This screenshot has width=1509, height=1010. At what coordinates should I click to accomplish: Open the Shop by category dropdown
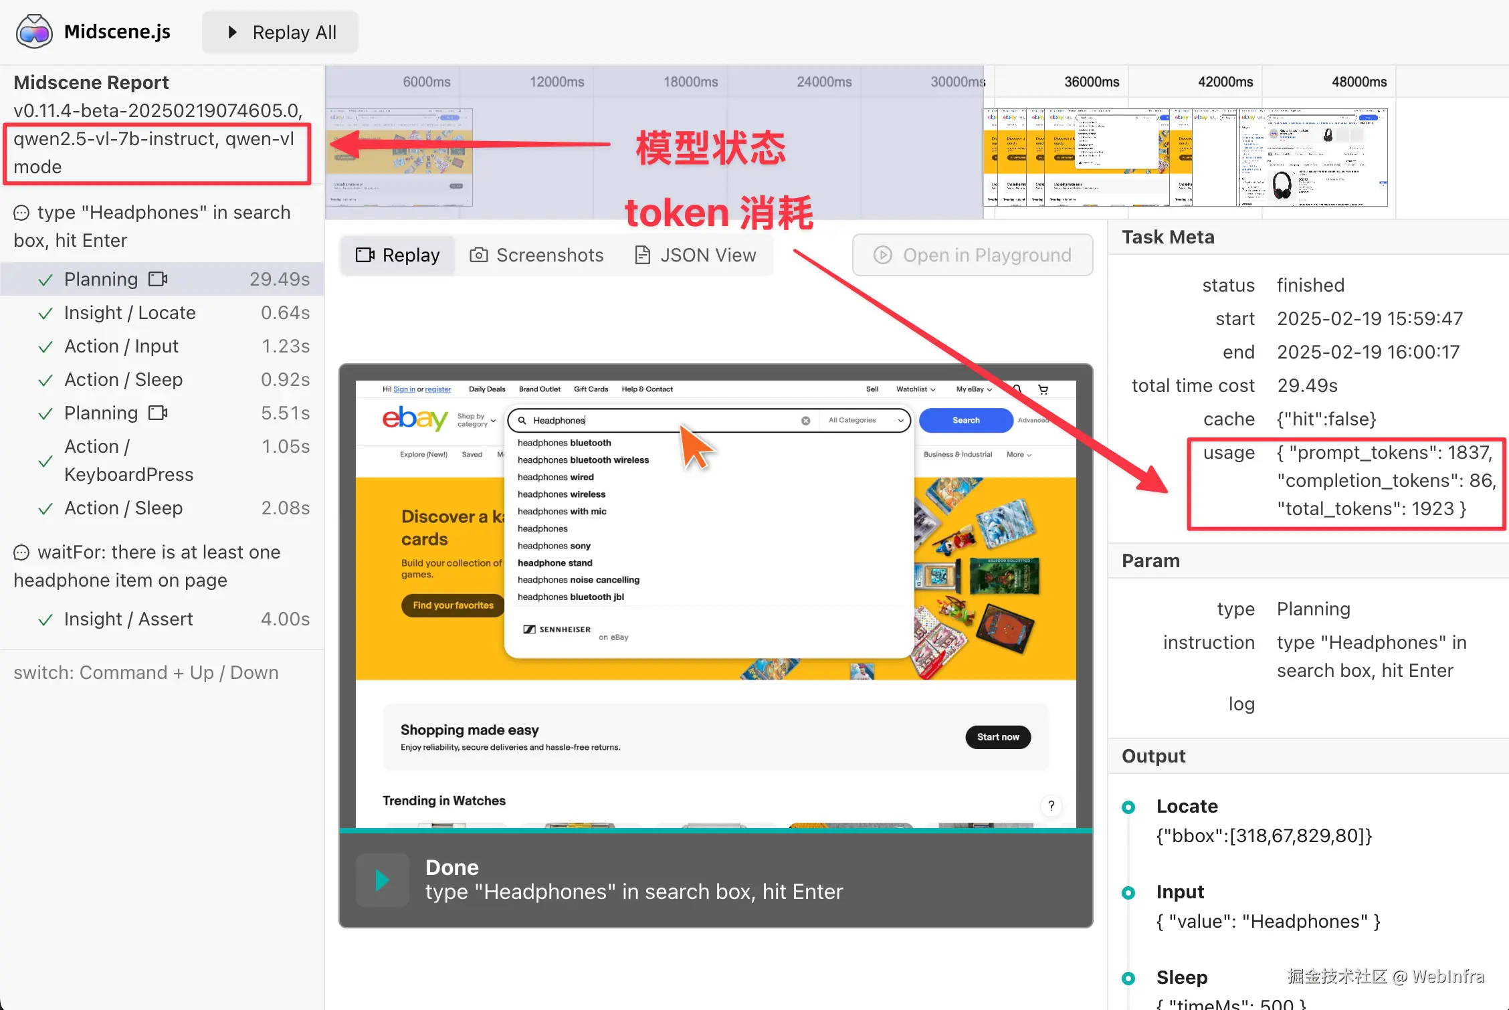(476, 420)
